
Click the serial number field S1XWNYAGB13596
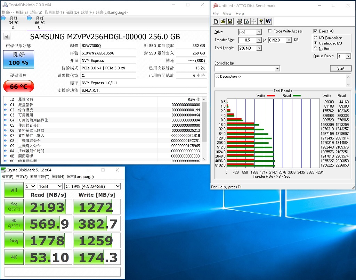[108, 53]
